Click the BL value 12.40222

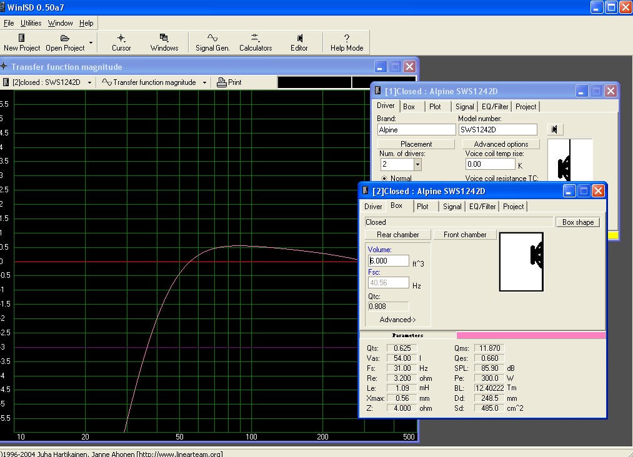[x=490, y=388]
